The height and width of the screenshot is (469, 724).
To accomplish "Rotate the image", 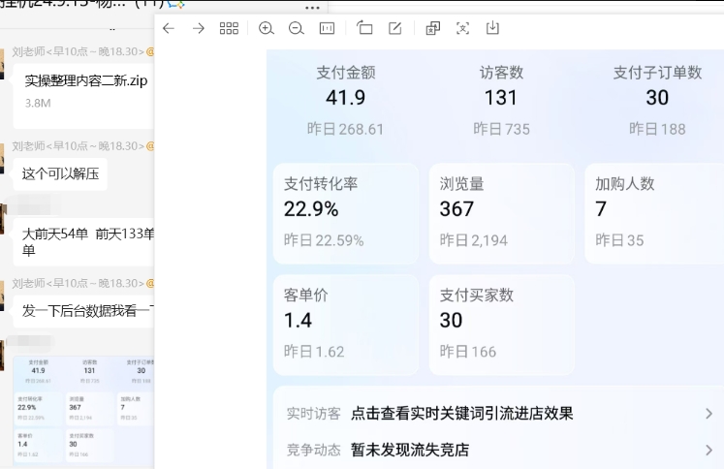I will [364, 28].
